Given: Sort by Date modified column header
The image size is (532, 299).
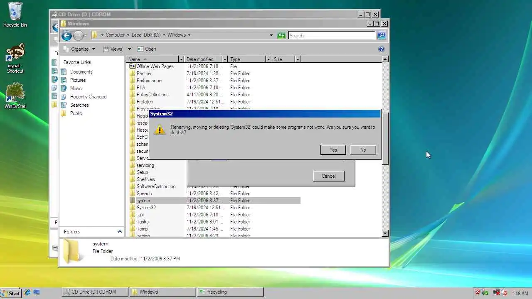Looking at the screenshot, I should (204, 59).
